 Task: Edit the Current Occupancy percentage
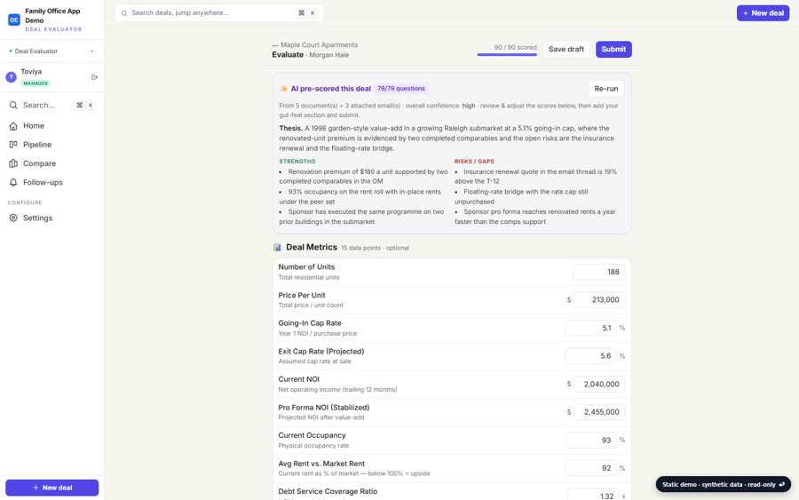pos(590,440)
